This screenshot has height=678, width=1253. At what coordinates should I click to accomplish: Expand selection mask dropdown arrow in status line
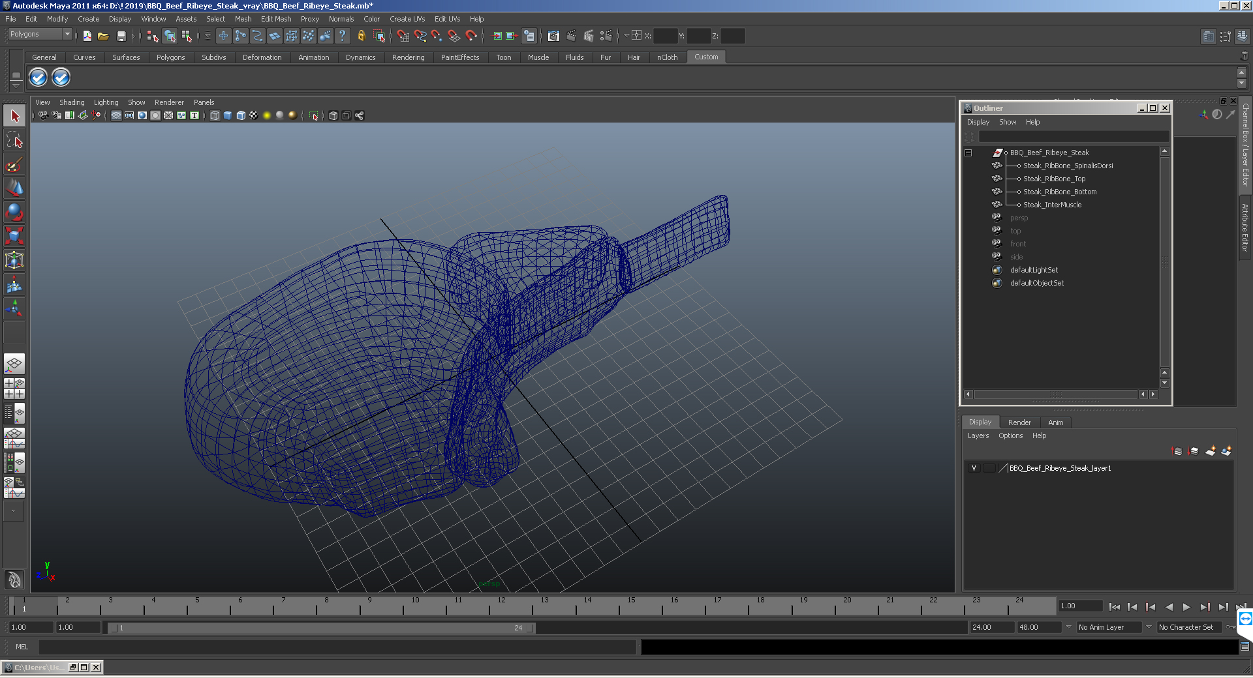(208, 37)
